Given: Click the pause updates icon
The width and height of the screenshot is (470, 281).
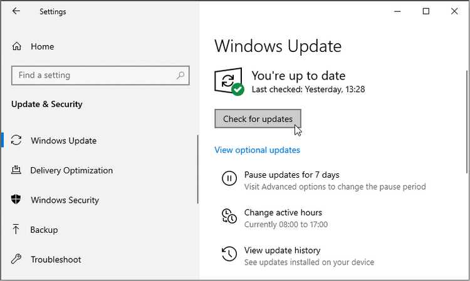Looking at the screenshot, I should (x=229, y=179).
